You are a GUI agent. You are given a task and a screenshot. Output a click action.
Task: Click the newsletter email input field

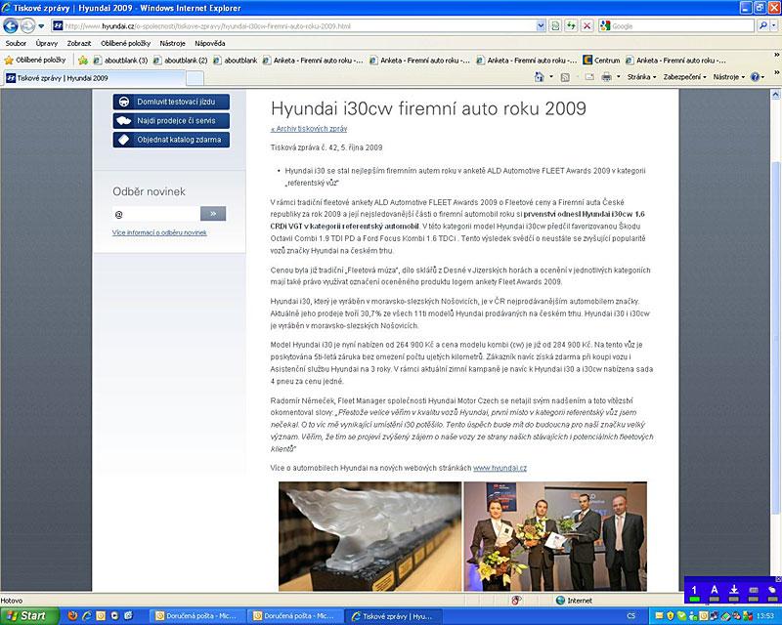(x=156, y=214)
